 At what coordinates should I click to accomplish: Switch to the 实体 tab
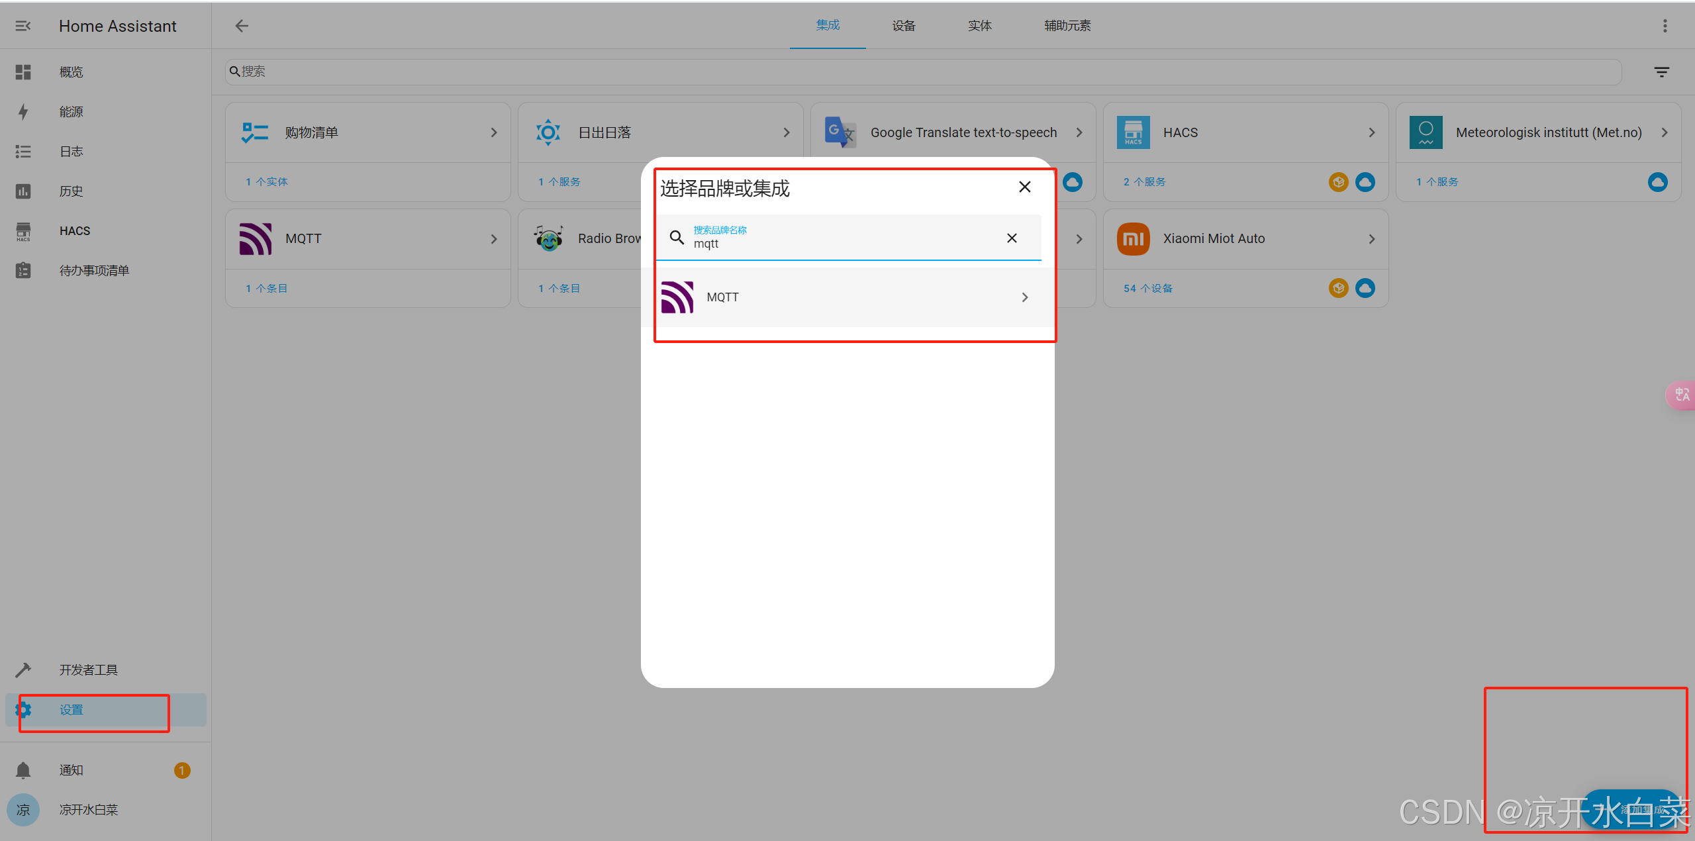point(980,25)
